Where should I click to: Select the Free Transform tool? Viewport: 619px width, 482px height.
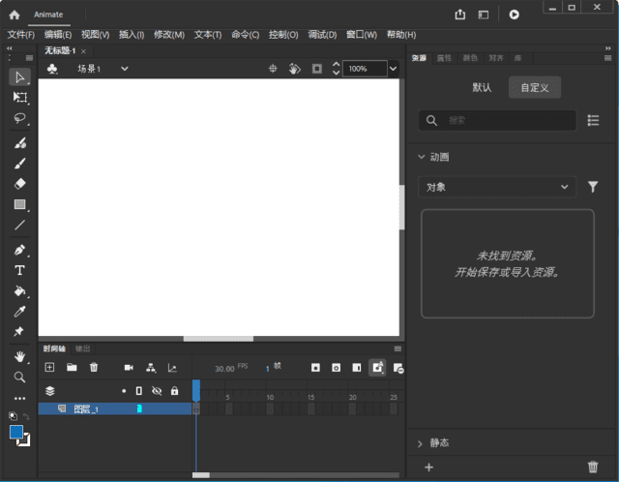tap(19, 97)
